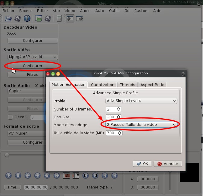Select the input preview mode icon
203x196 pixels.
[x=70, y=18]
